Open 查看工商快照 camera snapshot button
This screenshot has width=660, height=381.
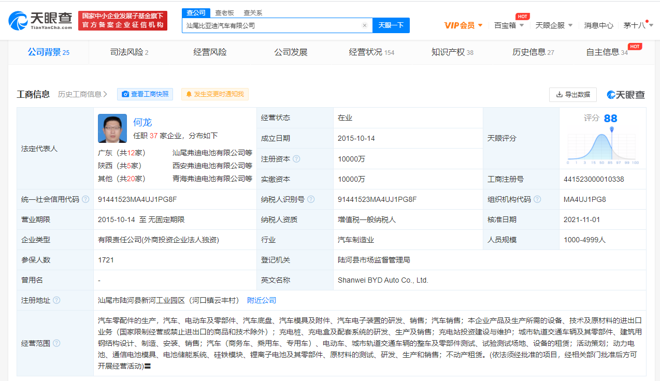pos(145,94)
